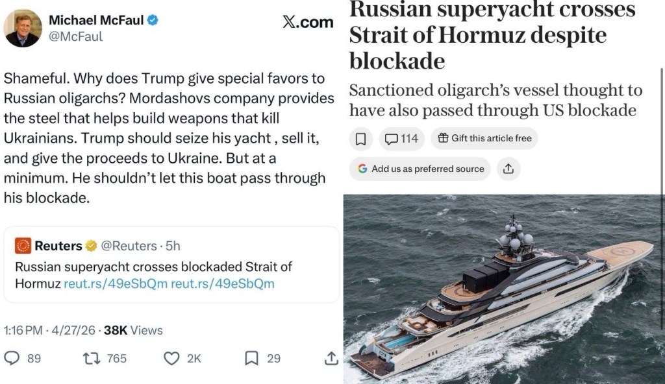Click the blue verified badge beside McFaul

[153, 20]
